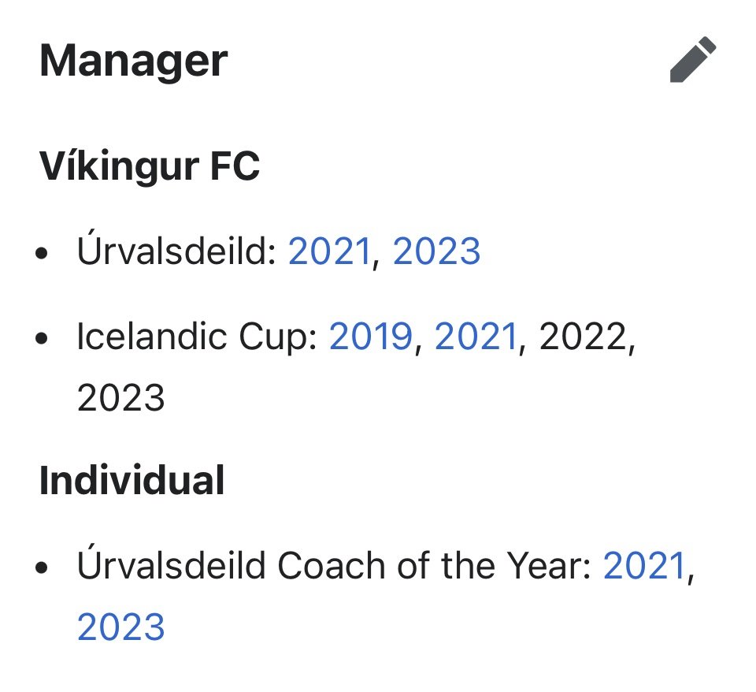Click the bullet before Icelandic Cup
This screenshot has height=692, width=756.
42,338
